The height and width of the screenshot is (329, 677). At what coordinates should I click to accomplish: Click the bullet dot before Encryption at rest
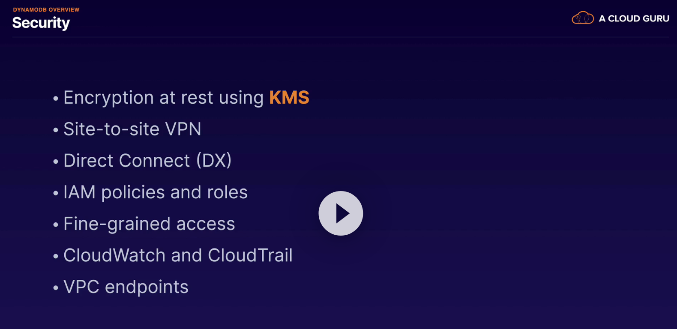(56, 99)
